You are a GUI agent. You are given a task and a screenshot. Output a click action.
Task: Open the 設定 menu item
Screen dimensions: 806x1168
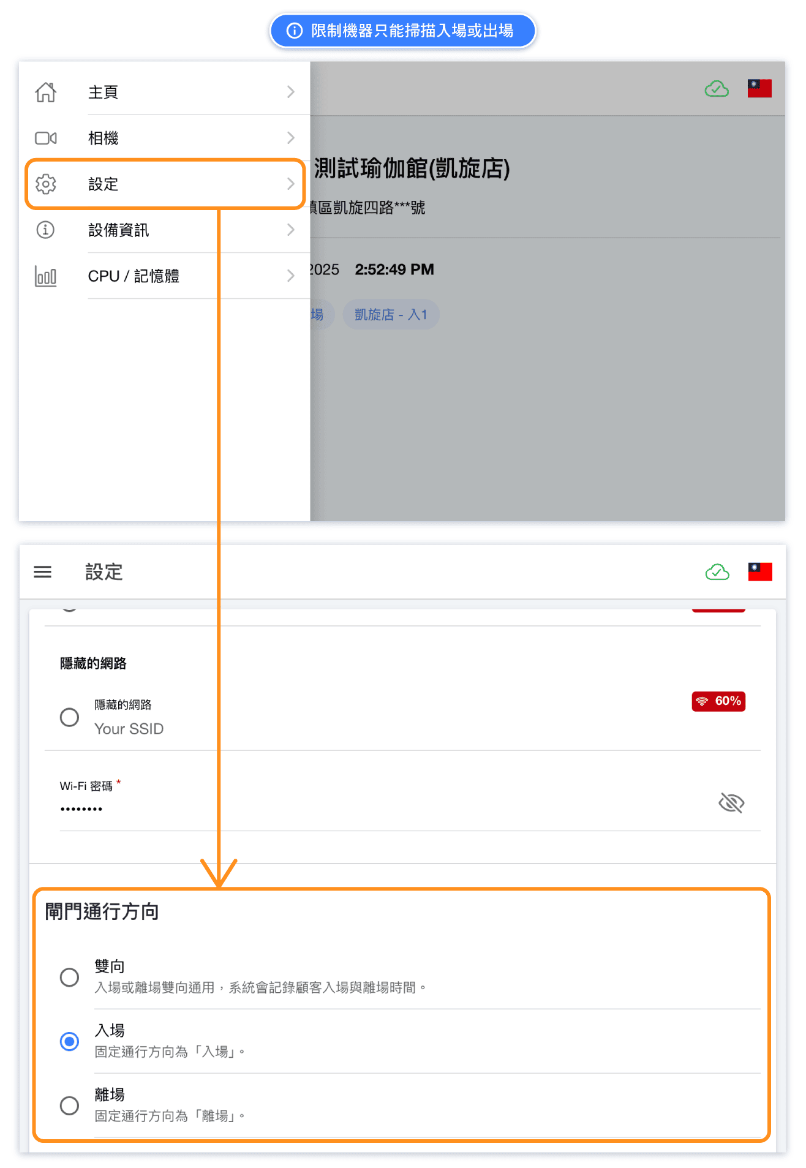[x=104, y=184]
